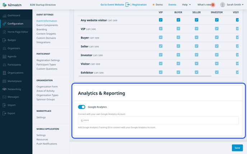
Task: Focus the Google Analytics Tracking ID field
Action: click(x=158, y=120)
